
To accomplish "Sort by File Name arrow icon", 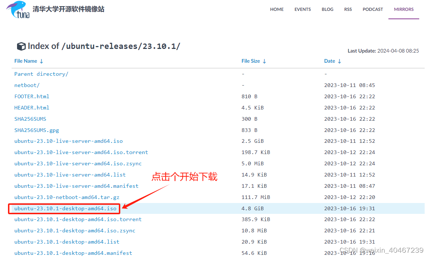I will pyautogui.click(x=41, y=61).
